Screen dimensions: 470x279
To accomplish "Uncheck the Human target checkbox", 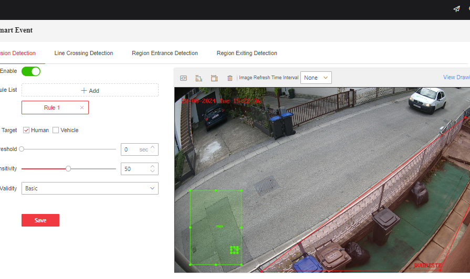I will (x=26, y=130).
